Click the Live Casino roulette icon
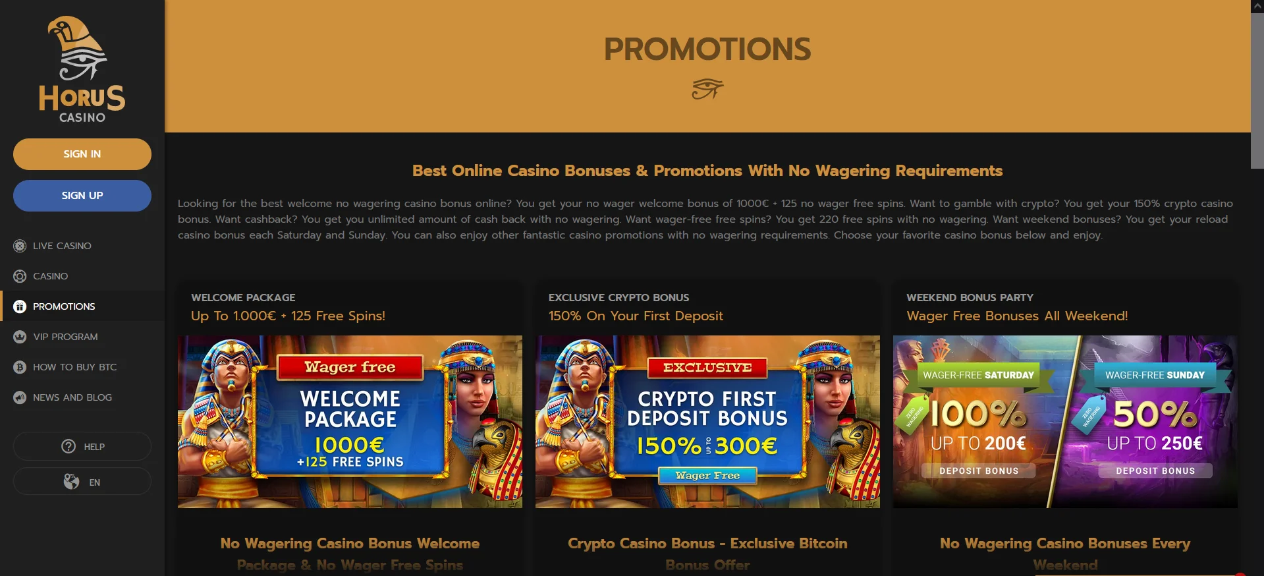 click(20, 246)
